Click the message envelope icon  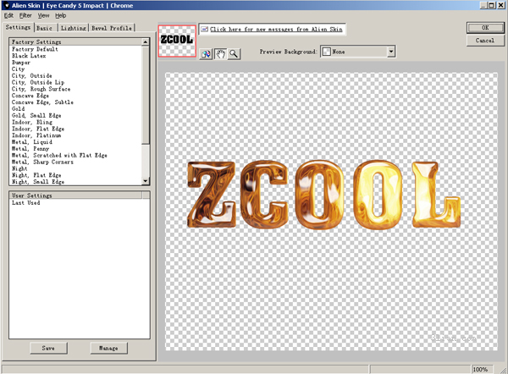[x=204, y=29]
